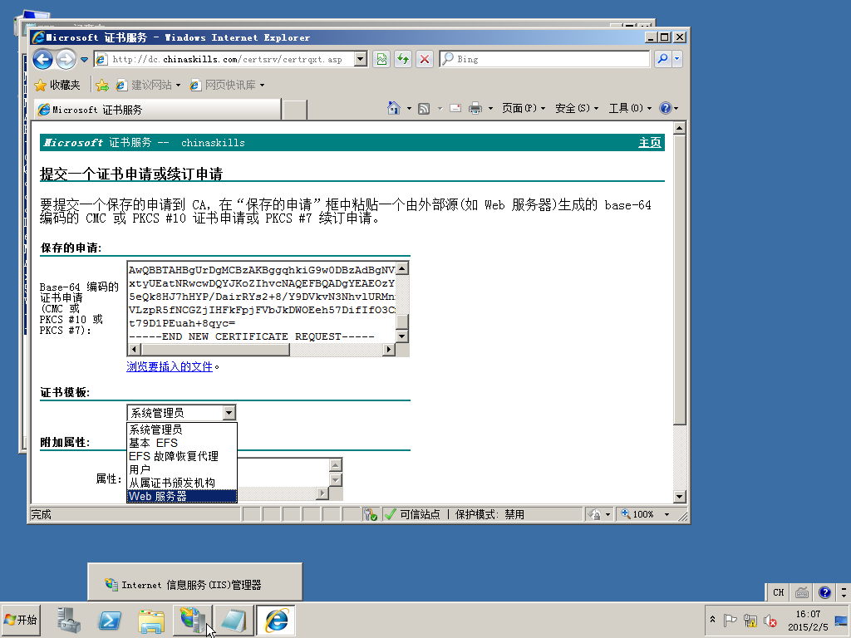Expand the address bar history dropdown
The height and width of the screenshot is (638, 851).
pyautogui.click(x=361, y=59)
